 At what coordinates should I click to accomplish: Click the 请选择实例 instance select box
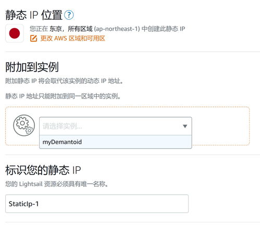click(x=116, y=126)
